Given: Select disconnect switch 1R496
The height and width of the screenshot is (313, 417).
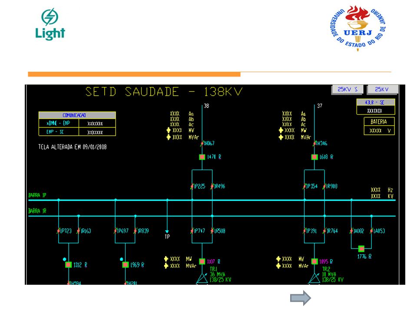Looking at the screenshot, I should 212,186.
